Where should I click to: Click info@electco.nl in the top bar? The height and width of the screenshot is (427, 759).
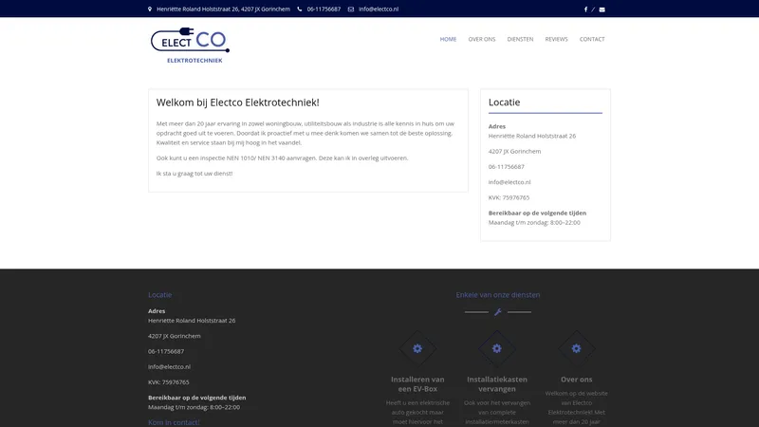tap(379, 9)
